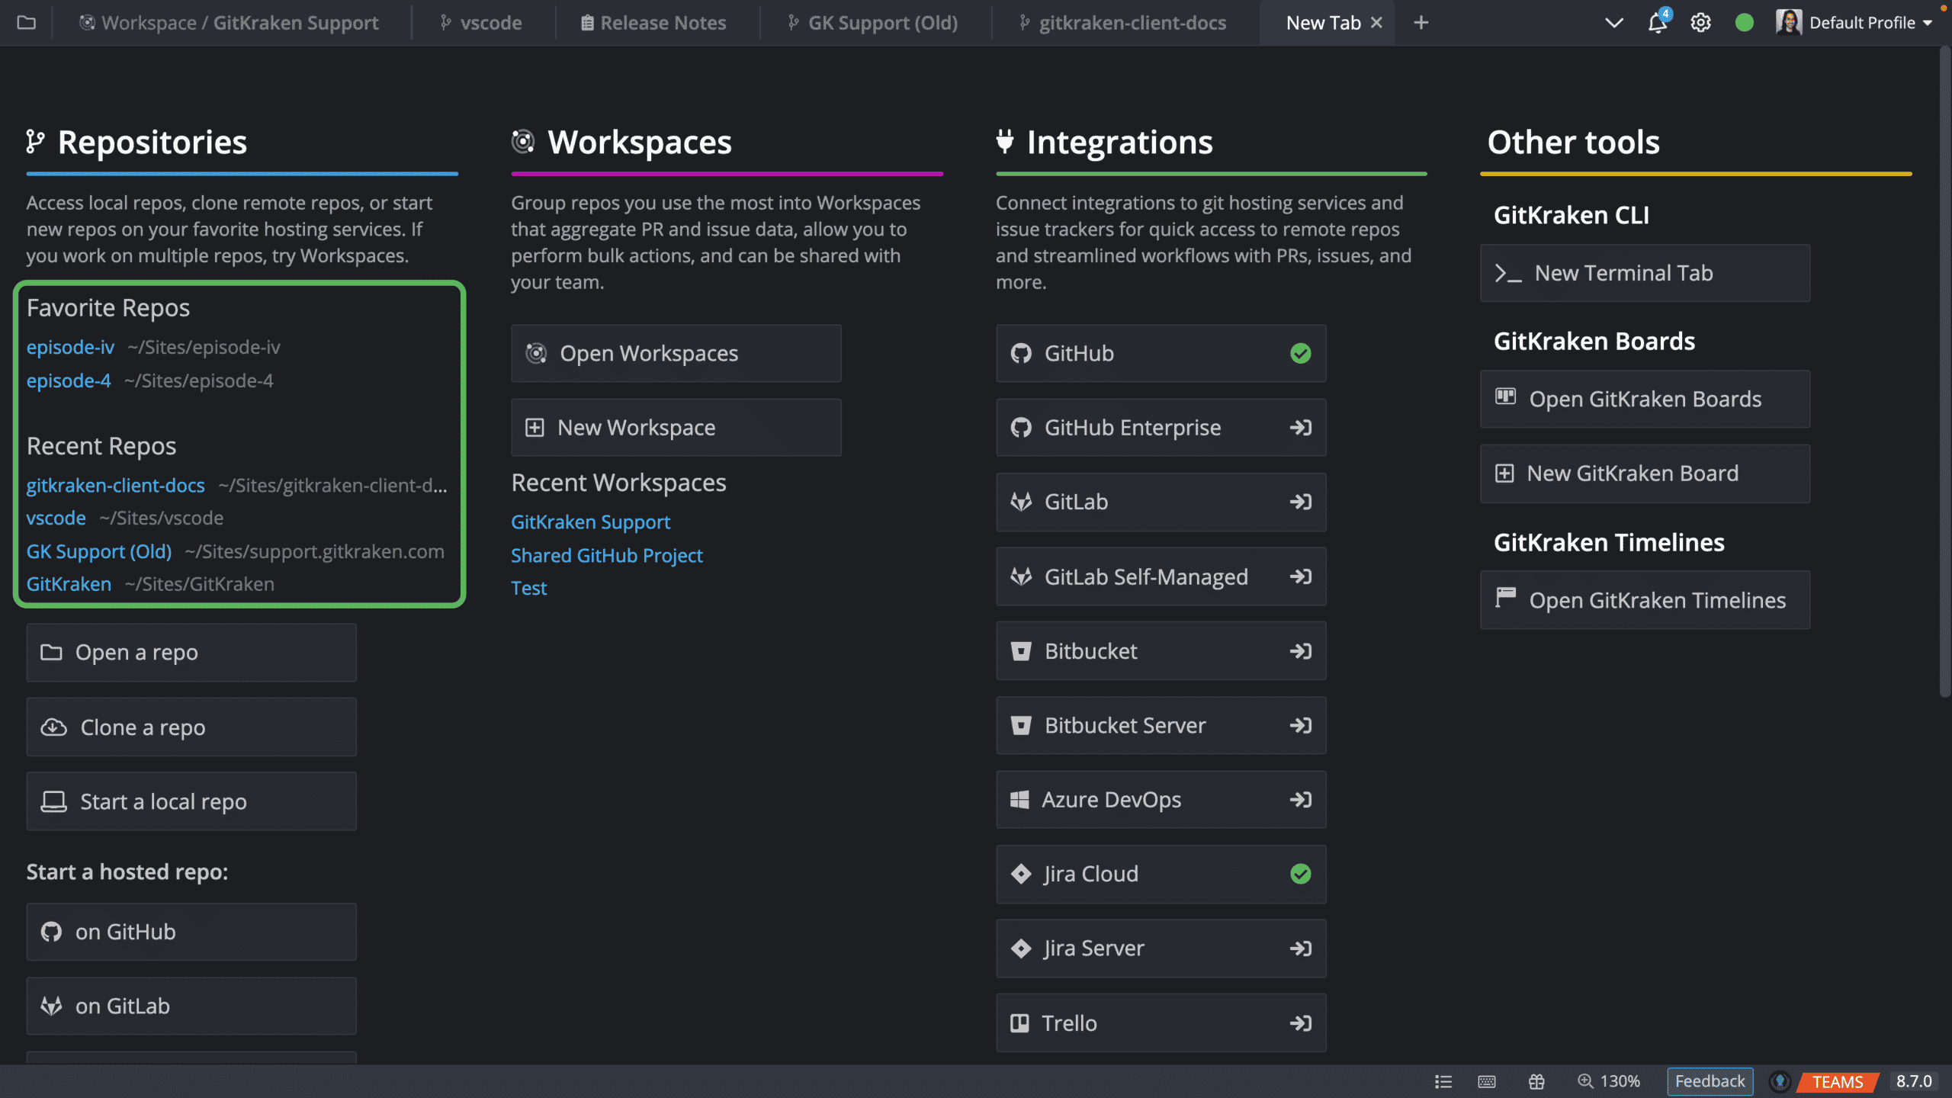The width and height of the screenshot is (1952, 1098).
Task: Click Open GitKraken Timelines button
Action: pyautogui.click(x=1645, y=600)
